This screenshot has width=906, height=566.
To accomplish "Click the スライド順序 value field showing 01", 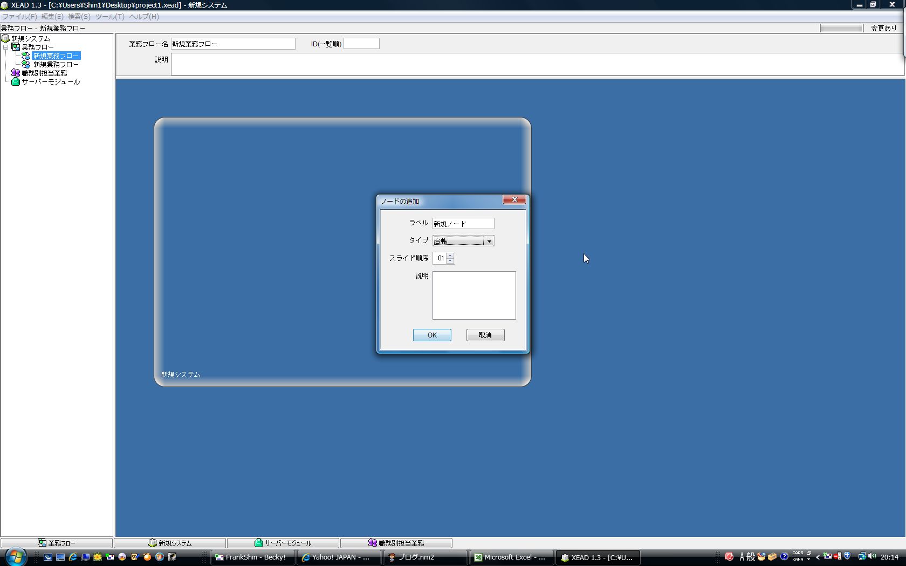I will coord(440,258).
